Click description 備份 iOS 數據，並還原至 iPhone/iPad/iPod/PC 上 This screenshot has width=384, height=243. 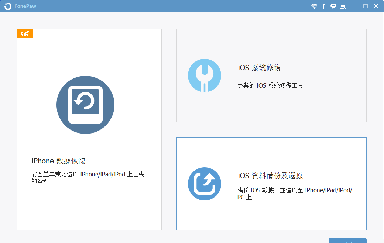[295, 194]
